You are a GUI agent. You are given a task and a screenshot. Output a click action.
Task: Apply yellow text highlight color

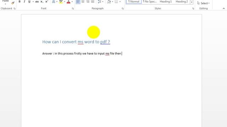pyautogui.click(x=61, y=1)
